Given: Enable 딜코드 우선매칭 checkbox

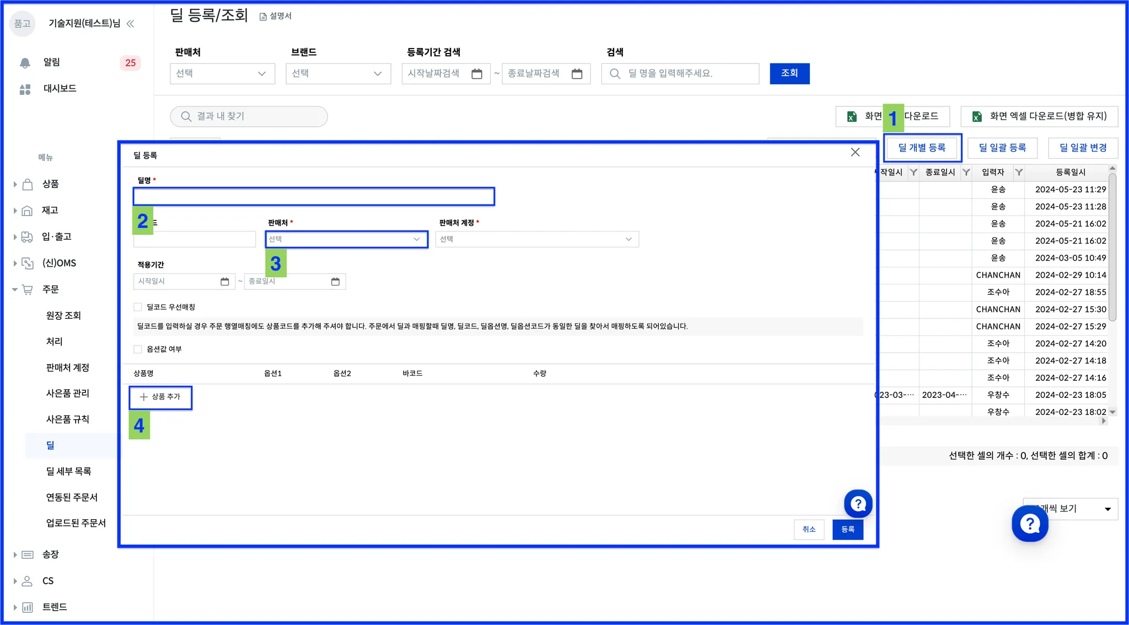Looking at the screenshot, I should pyautogui.click(x=138, y=307).
